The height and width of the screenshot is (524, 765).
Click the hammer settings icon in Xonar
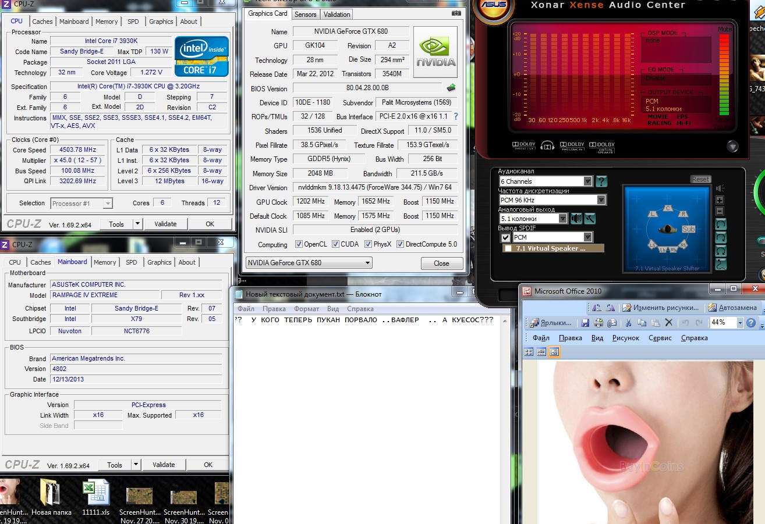(x=590, y=219)
